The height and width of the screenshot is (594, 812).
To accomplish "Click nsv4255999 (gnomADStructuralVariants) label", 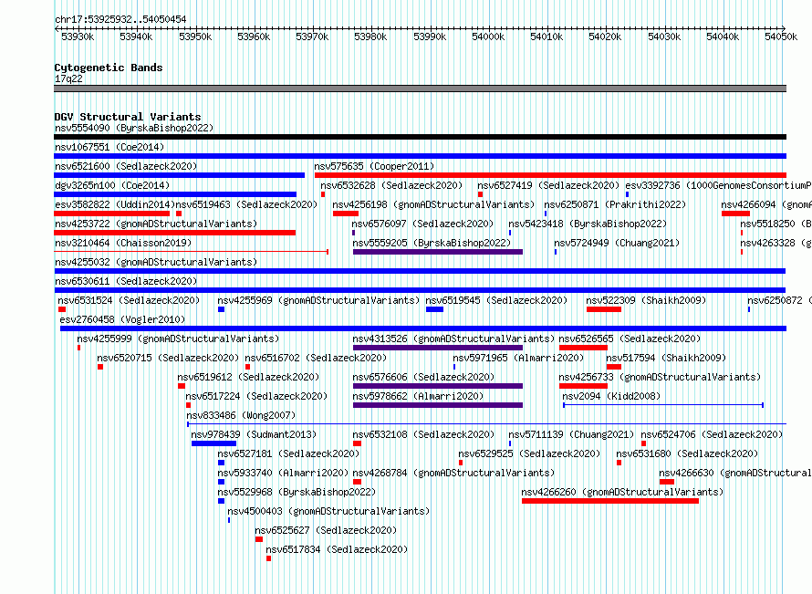I will point(178,339).
